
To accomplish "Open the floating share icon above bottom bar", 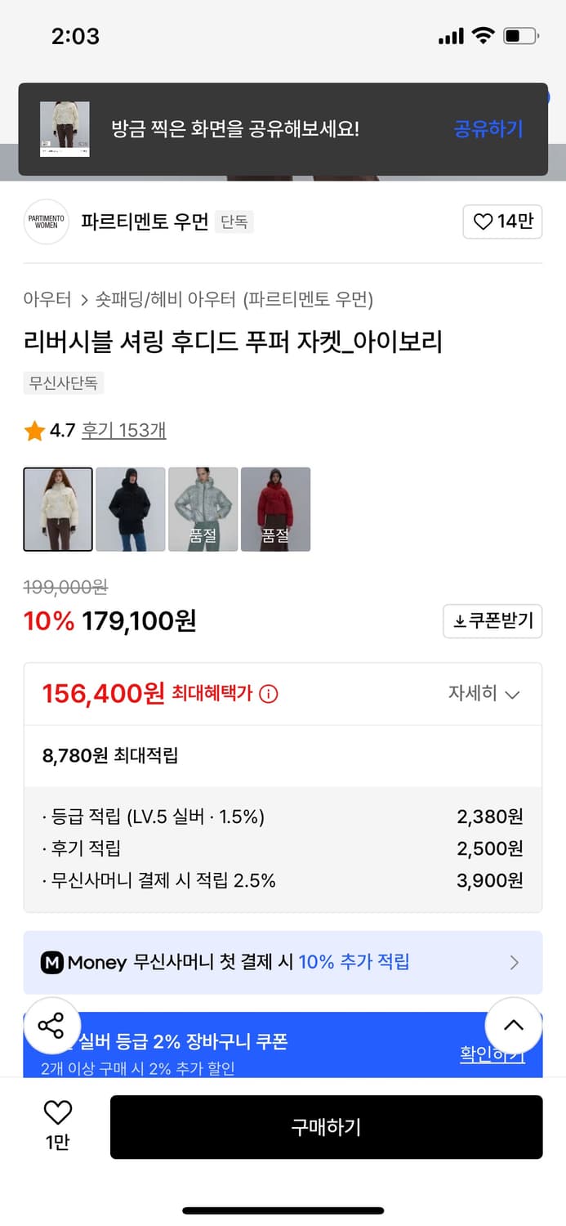I will [x=52, y=1025].
